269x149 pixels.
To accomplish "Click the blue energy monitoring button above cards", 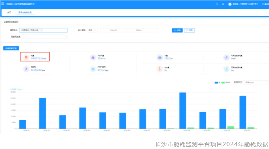I will 11,48.
